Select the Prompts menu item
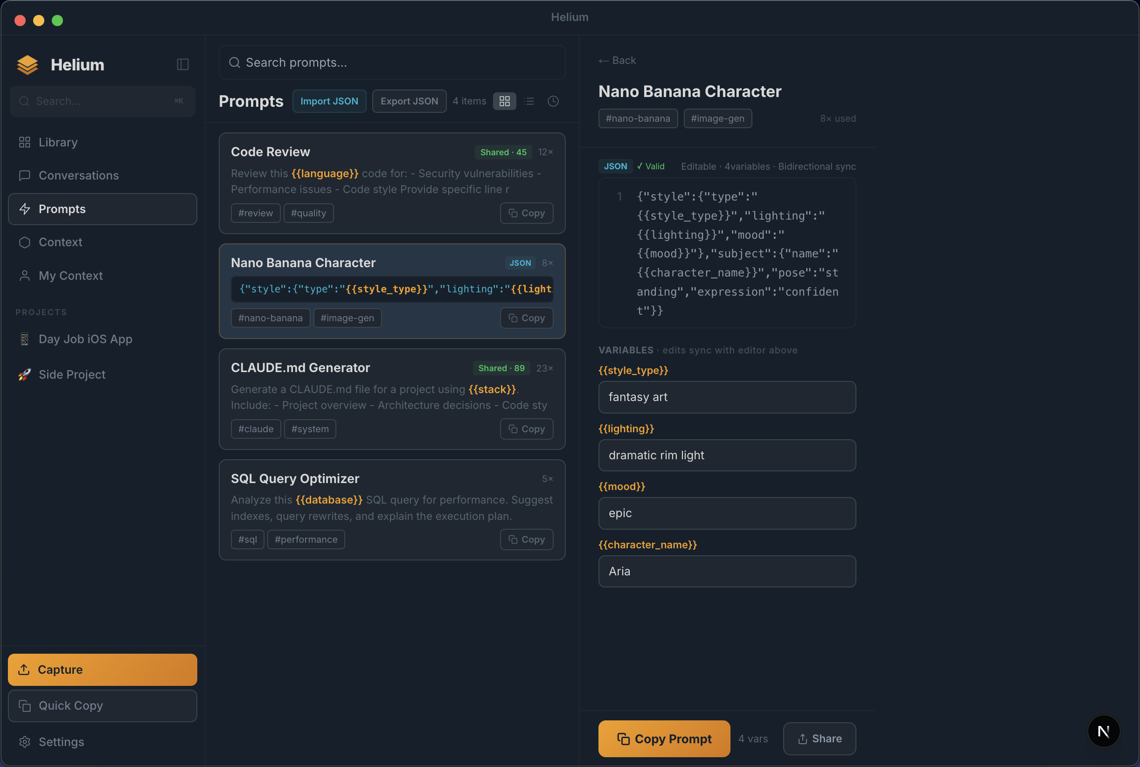This screenshot has height=767, width=1140. point(63,209)
